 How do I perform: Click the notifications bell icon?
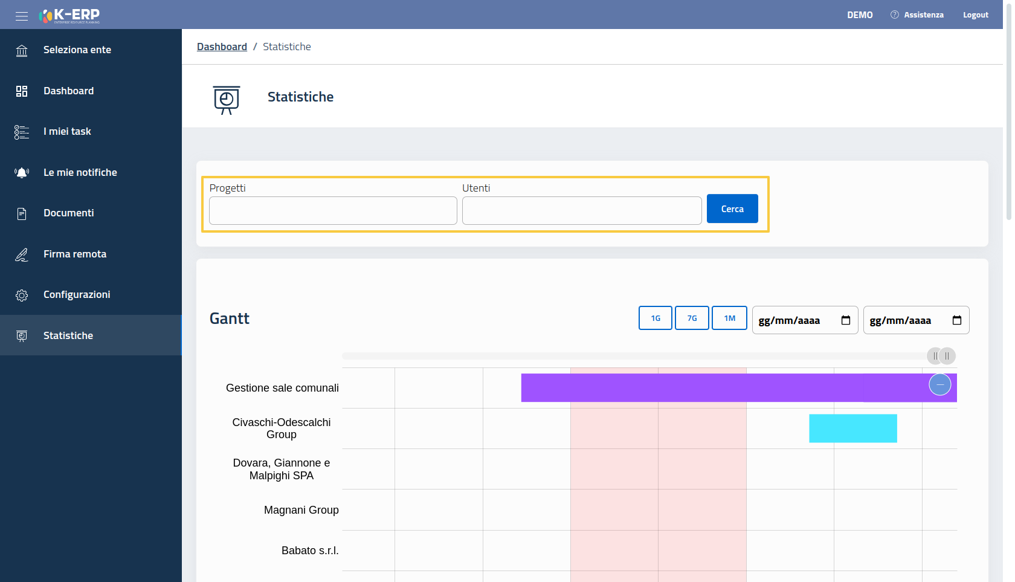coord(22,173)
